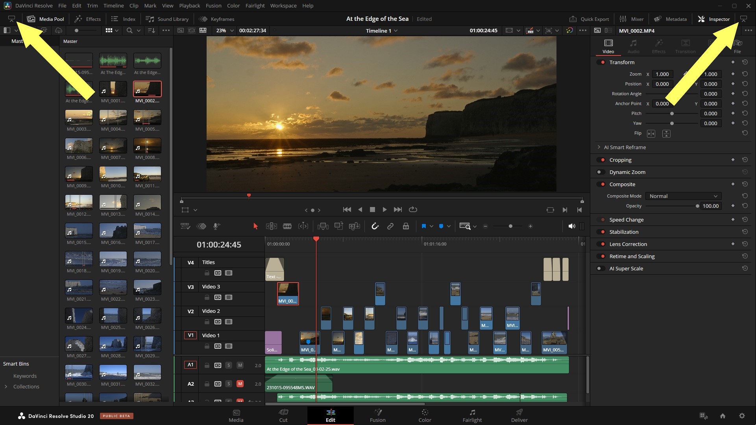Disable the Cropping section toggle
The width and height of the screenshot is (756, 425).
point(601,160)
